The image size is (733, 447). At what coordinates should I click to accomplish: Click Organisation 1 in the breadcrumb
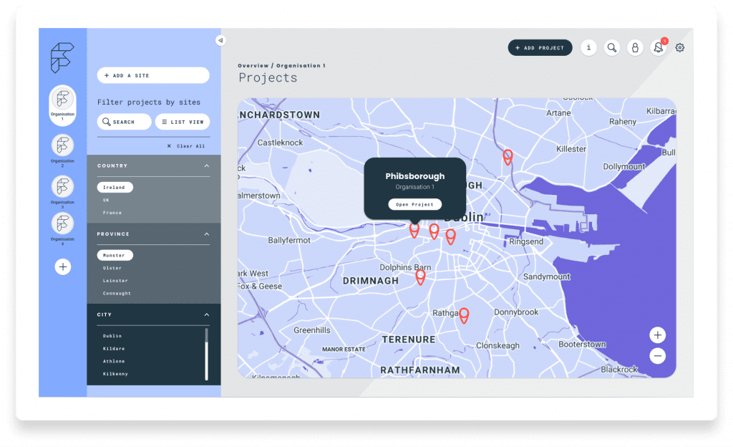(x=301, y=65)
